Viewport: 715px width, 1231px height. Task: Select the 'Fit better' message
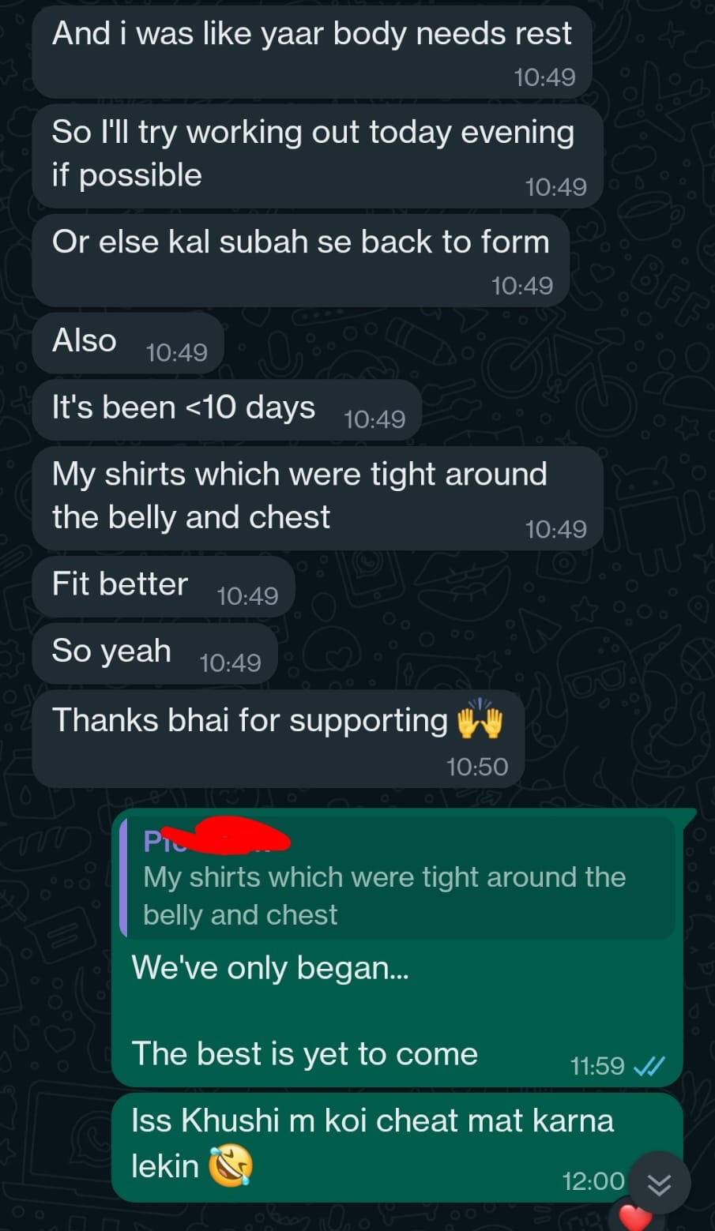(x=164, y=587)
